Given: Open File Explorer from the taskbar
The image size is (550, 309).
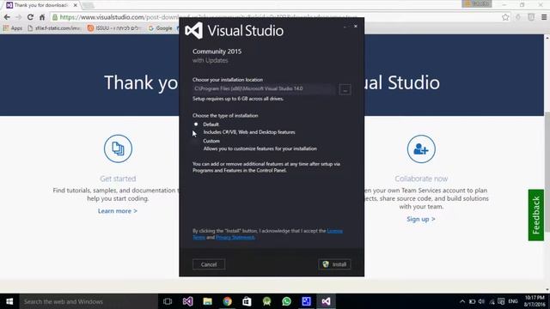Looking at the screenshot, I should [207, 301].
